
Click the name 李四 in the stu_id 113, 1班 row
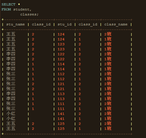11,99
